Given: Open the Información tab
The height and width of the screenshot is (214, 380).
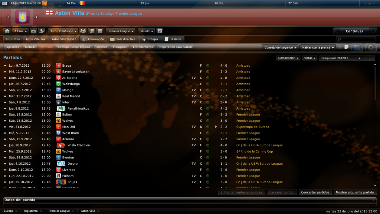Looking at the screenshot, I should [x=93, y=39].
